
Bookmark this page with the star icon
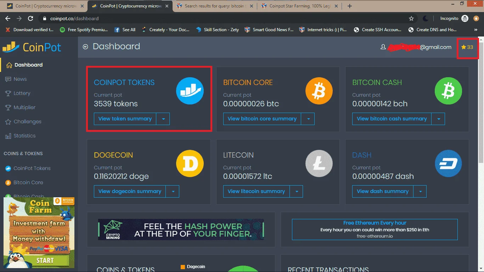(411, 18)
